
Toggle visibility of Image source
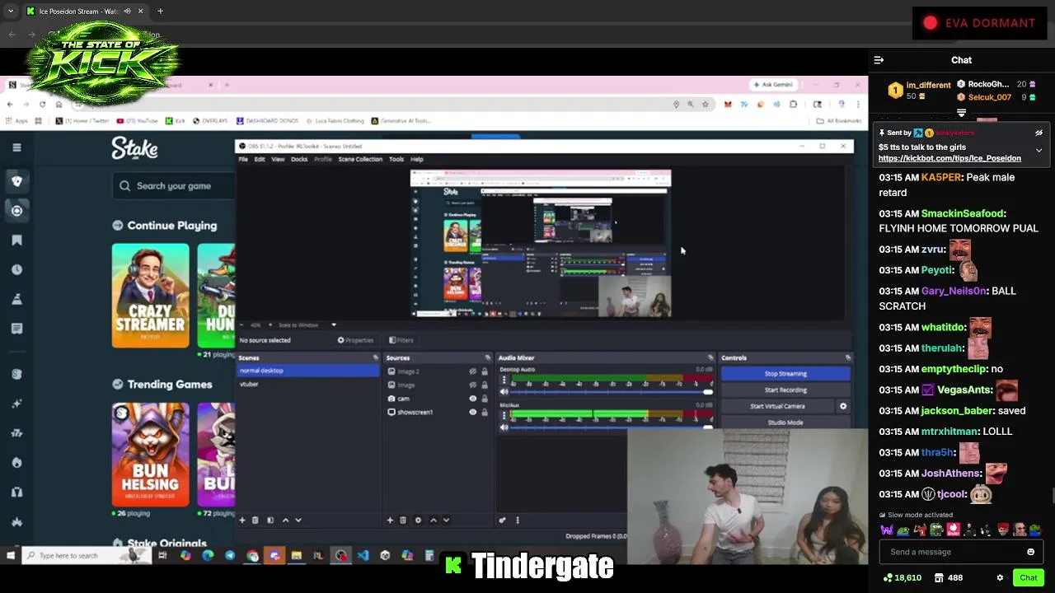[x=472, y=385]
